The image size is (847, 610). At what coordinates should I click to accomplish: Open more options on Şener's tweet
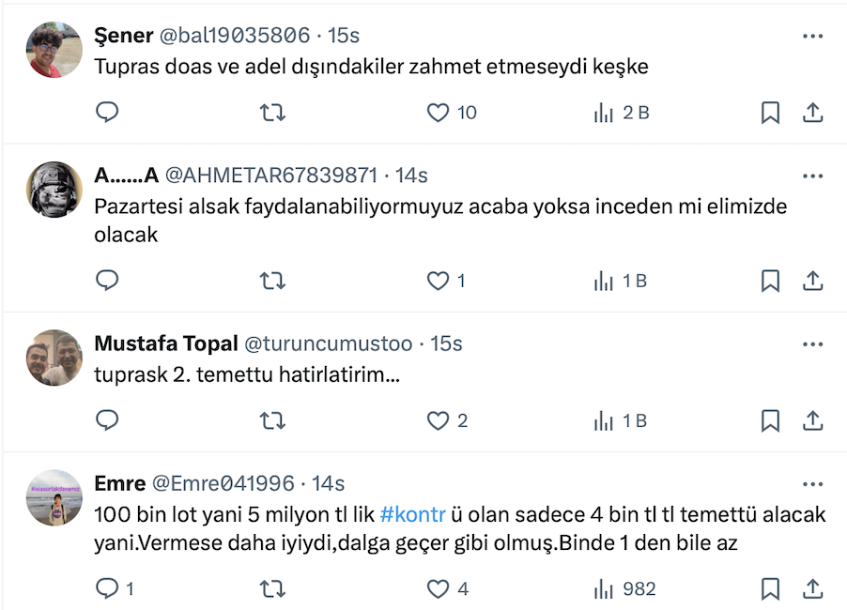tap(813, 36)
